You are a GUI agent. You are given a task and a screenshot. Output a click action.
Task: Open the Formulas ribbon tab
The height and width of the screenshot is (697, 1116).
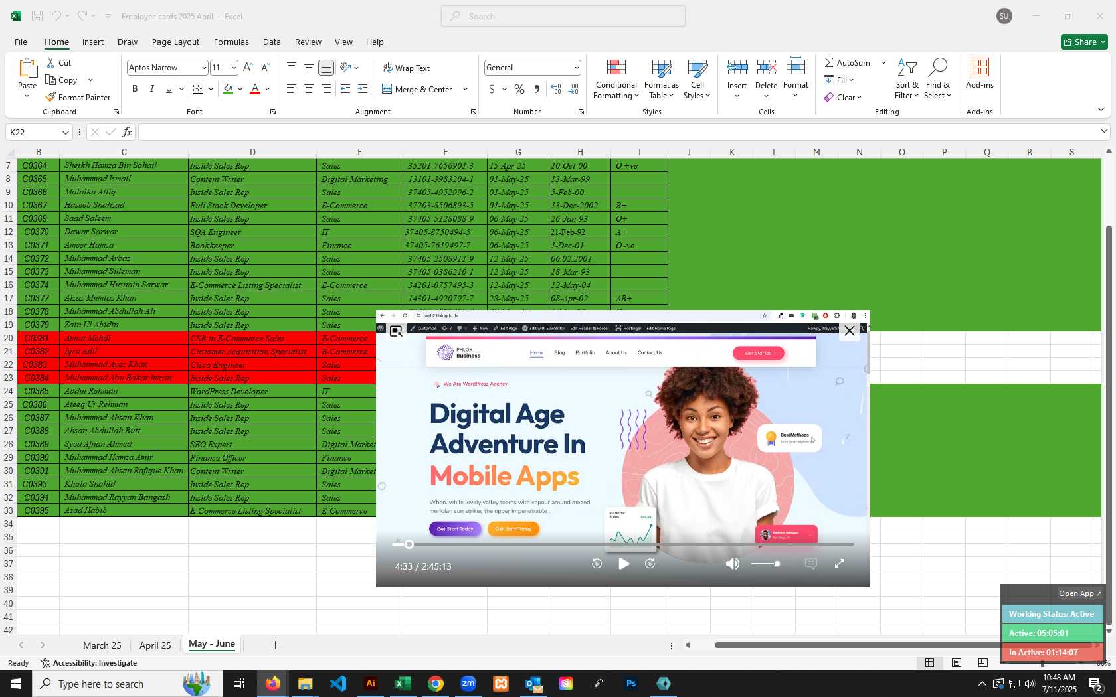[231, 42]
